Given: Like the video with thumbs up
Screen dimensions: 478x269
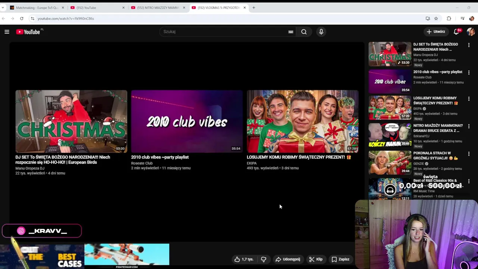Looking at the screenshot, I should point(244,259).
